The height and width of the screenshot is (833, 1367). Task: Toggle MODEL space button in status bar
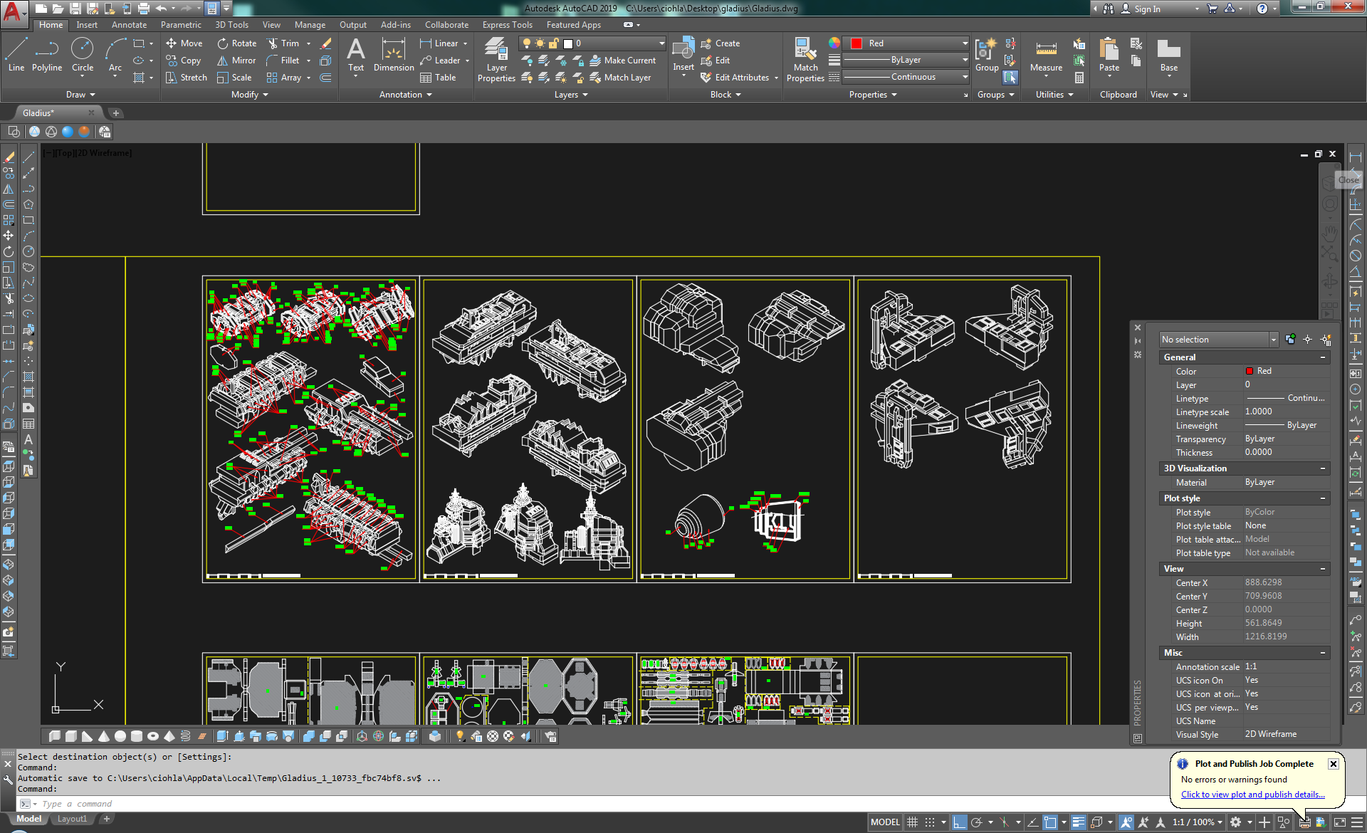click(885, 822)
